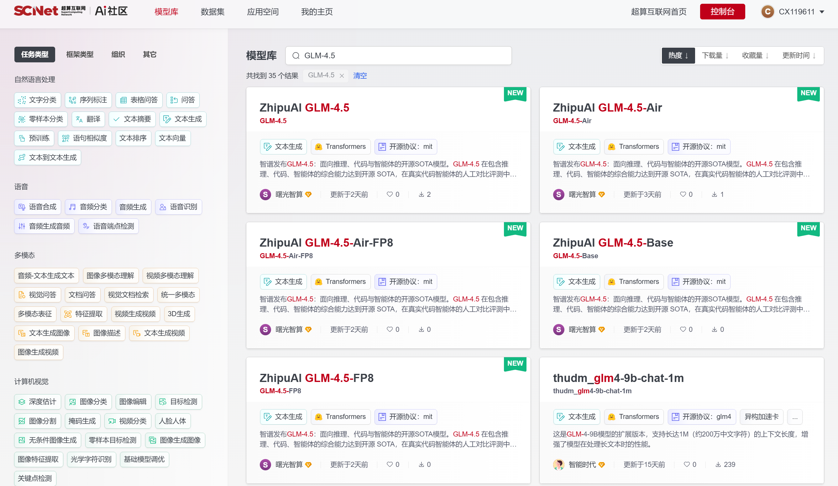Switch to 组织 tab

click(x=118, y=55)
